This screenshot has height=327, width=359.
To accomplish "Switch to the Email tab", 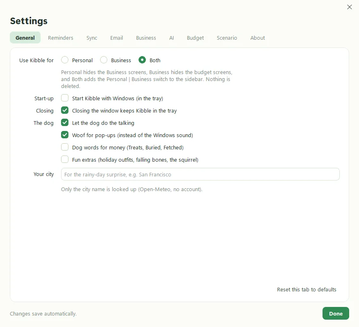I will tap(116, 38).
